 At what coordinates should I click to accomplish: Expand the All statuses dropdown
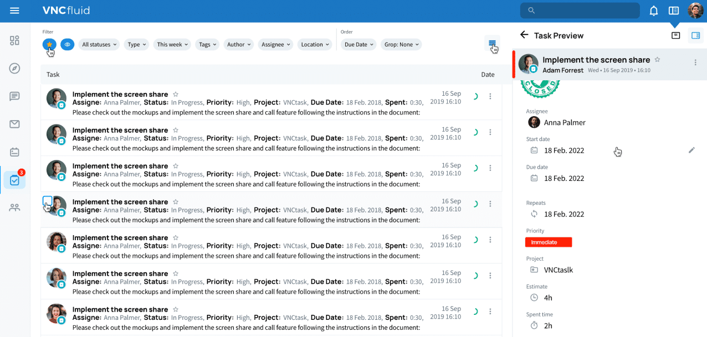point(99,44)
